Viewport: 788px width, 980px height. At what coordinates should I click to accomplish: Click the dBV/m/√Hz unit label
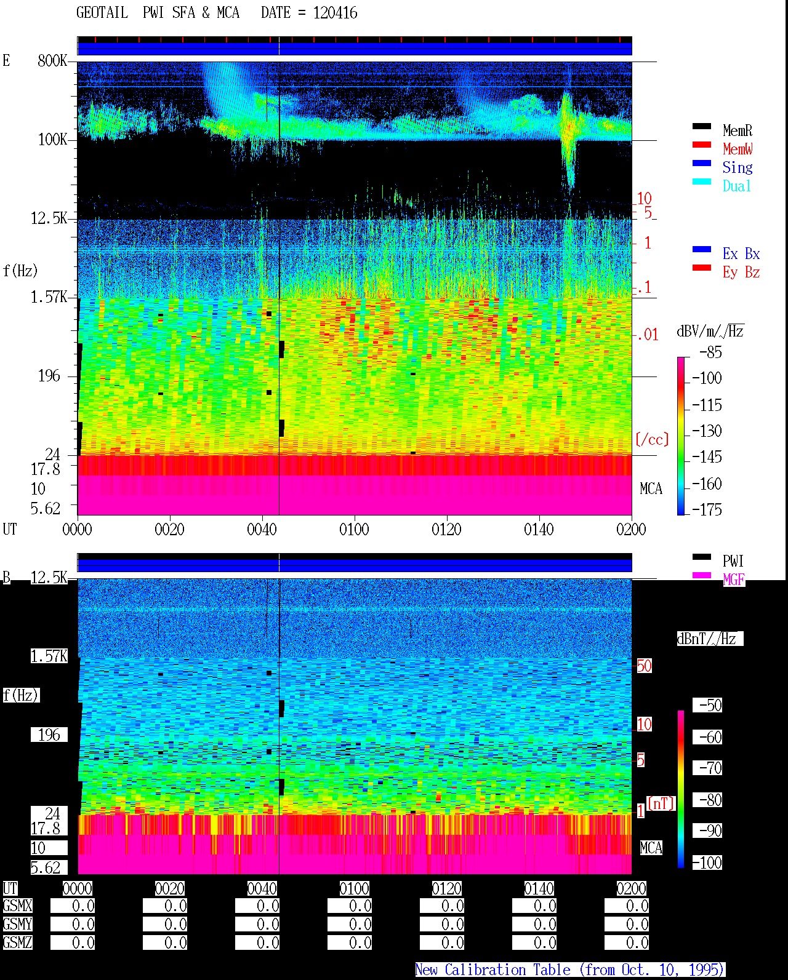click(x=710, y=331)
